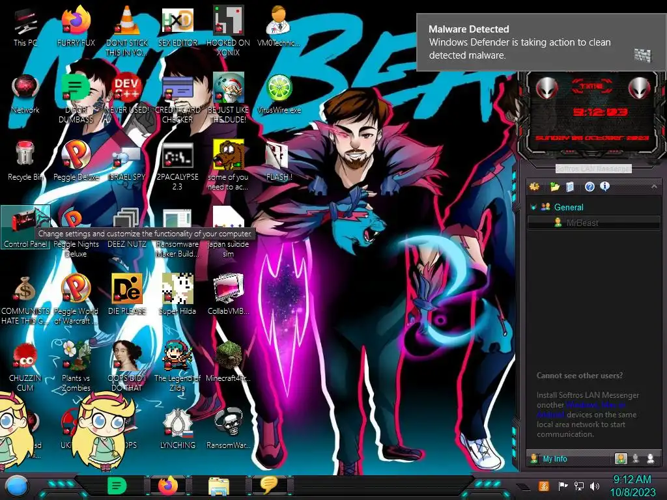Click right alien head on clock gadget
667x500 pixels.
tap(640, 89)
